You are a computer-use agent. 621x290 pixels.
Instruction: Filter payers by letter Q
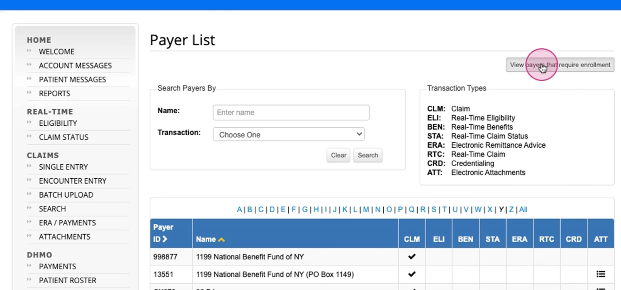tap(411, 210)
